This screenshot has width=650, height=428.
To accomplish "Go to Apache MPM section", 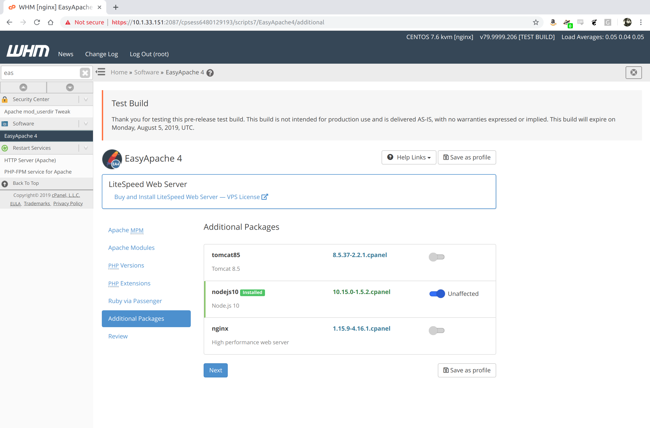I will [126, 230].
